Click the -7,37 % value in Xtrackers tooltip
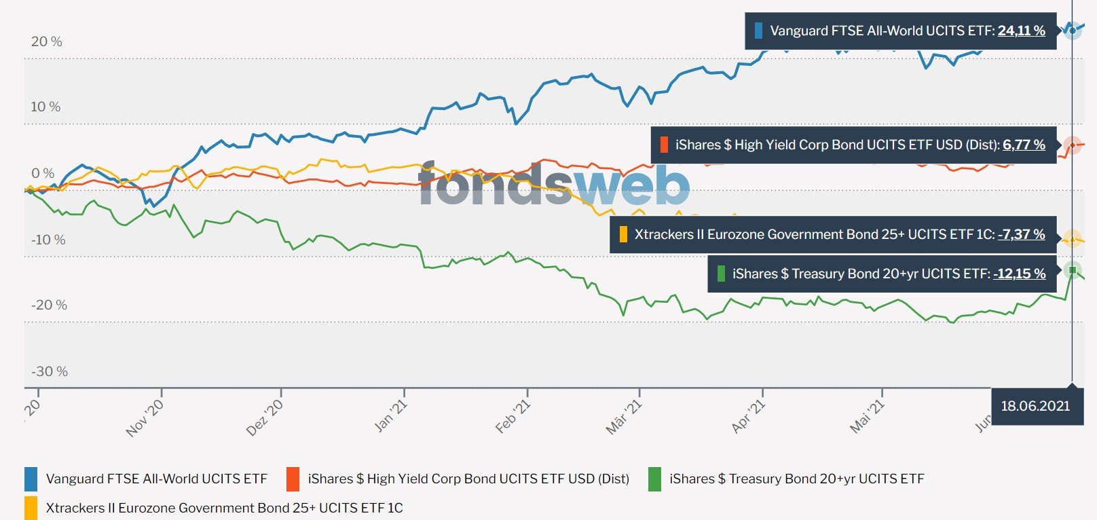The image size is (1097, 520). (x=1021, y=234)
